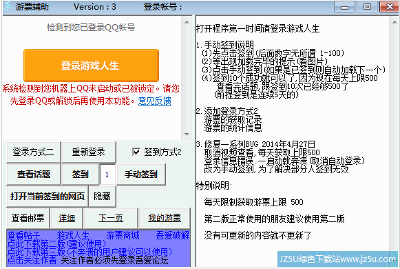Click the 详细 button
This screenshot has width=400, height=269.
click(67, 219)
